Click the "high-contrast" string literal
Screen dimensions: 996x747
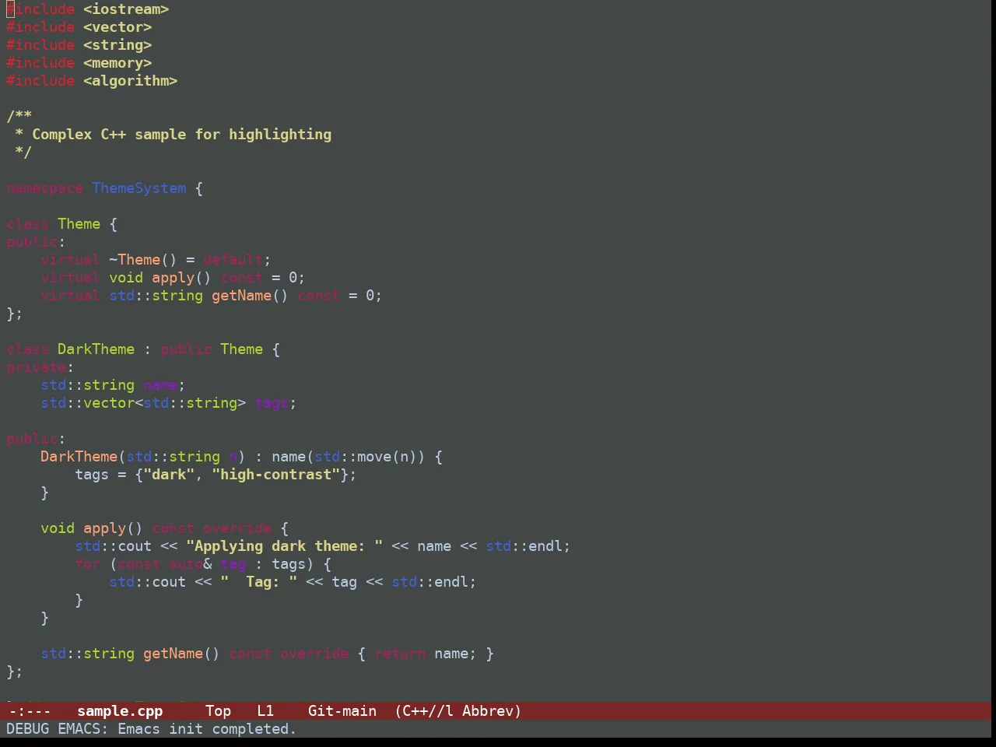(275, 475)
